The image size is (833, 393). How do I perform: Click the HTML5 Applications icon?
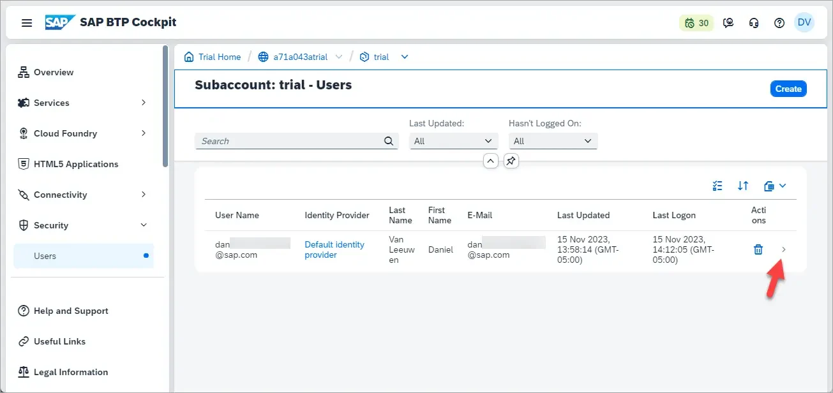tap(24, 164)
